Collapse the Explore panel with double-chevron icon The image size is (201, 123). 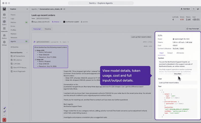tap(27, 9)
